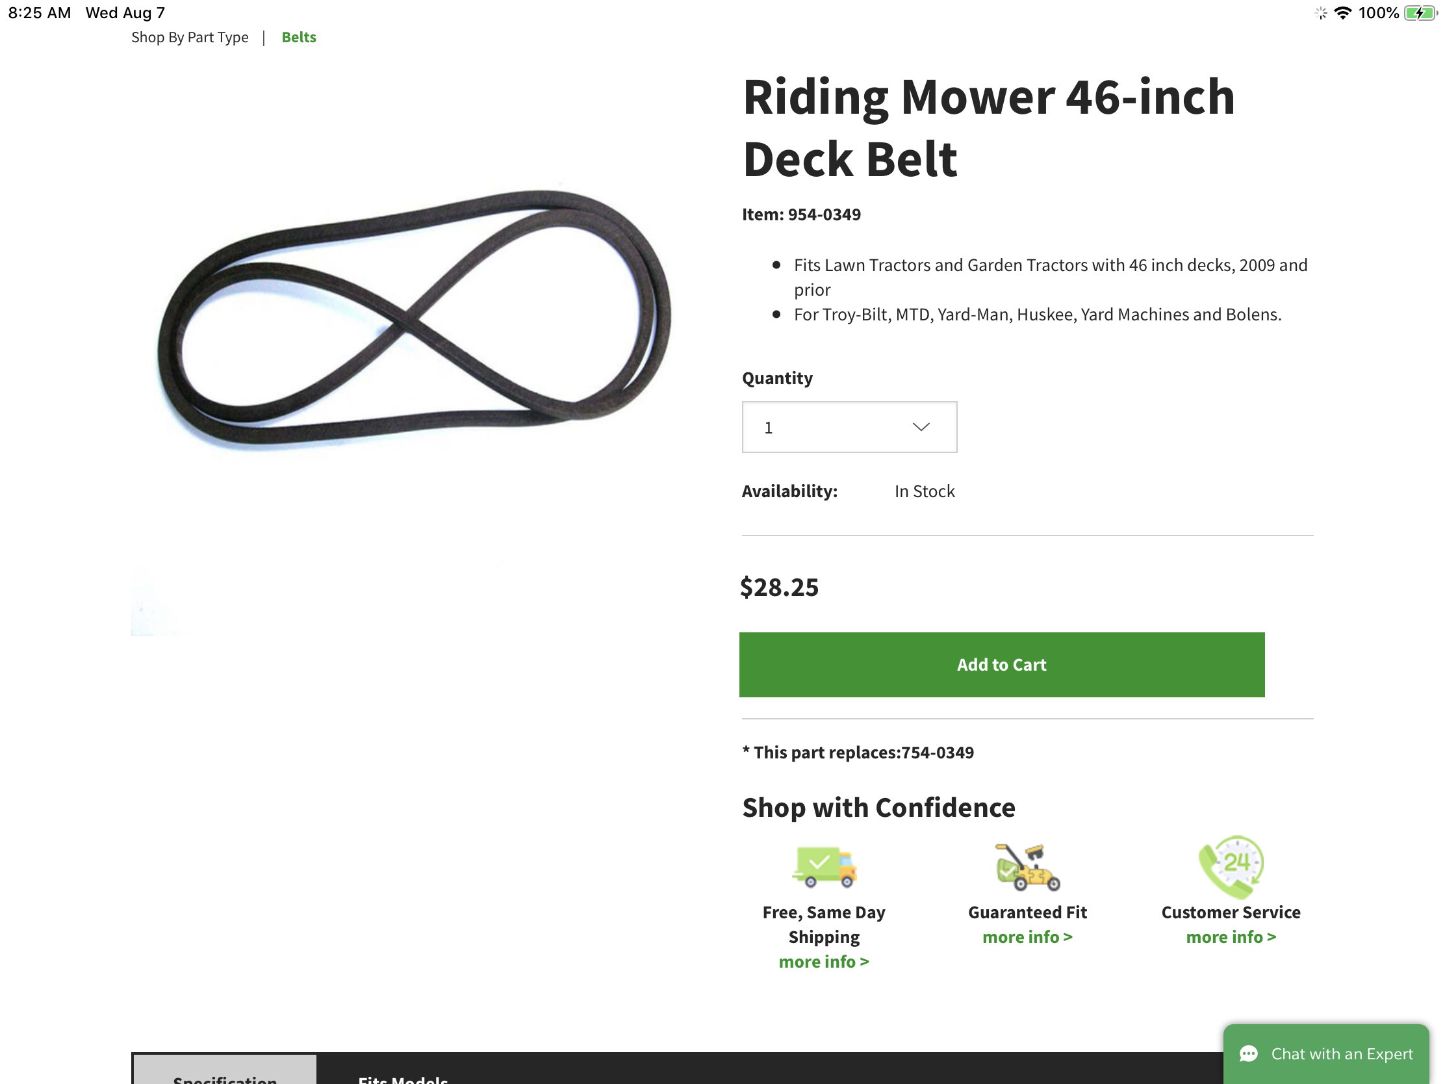
Task: Switch to the Specification tab
Action: point(225,1075)
